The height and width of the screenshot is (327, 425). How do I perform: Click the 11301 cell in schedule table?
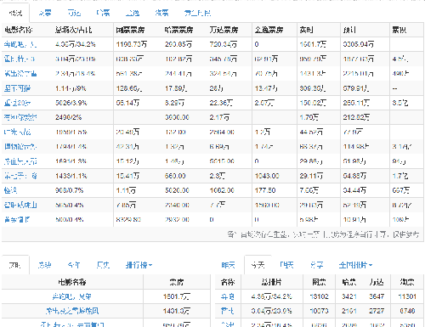coord(407,296)
